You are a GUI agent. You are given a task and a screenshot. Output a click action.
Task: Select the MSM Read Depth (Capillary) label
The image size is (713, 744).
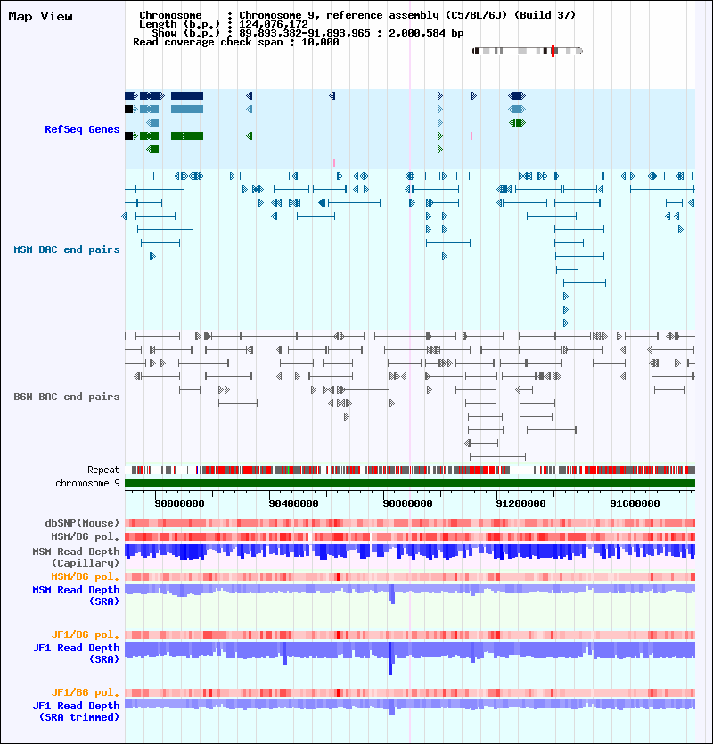pos(76,557)
